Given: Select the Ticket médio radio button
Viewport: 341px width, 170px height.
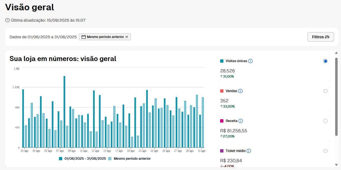Looking at the screenshot, I should [325, 151].
